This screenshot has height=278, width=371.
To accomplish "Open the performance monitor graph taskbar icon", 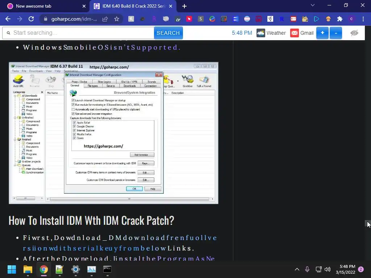I will point(91,269).
